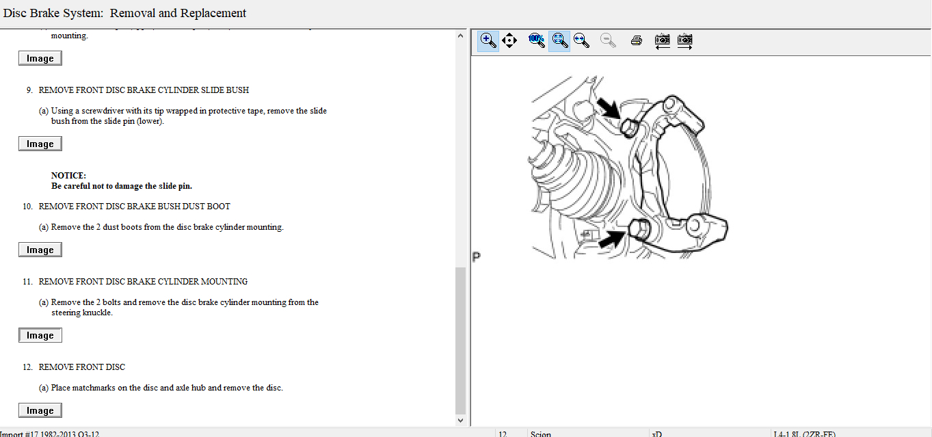932x437 pixels.
Task: Open Image button for remove front disc
Action: coord(40,411)
